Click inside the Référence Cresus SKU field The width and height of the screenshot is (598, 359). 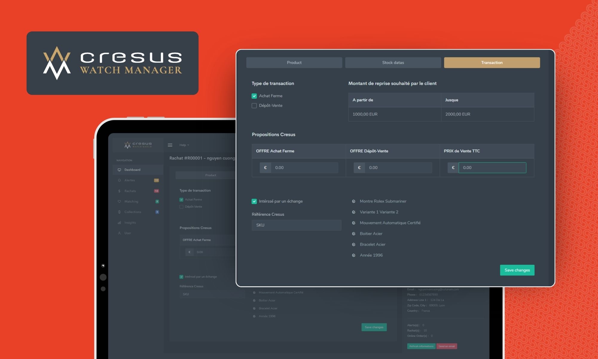tap(296, 225)
